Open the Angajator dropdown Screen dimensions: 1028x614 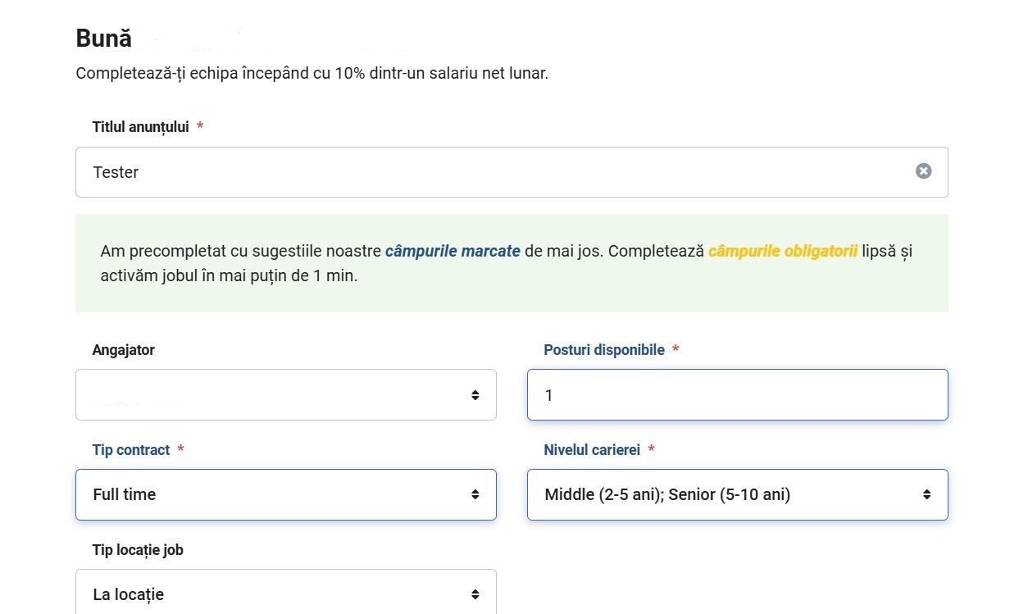[x=286, y=395]
